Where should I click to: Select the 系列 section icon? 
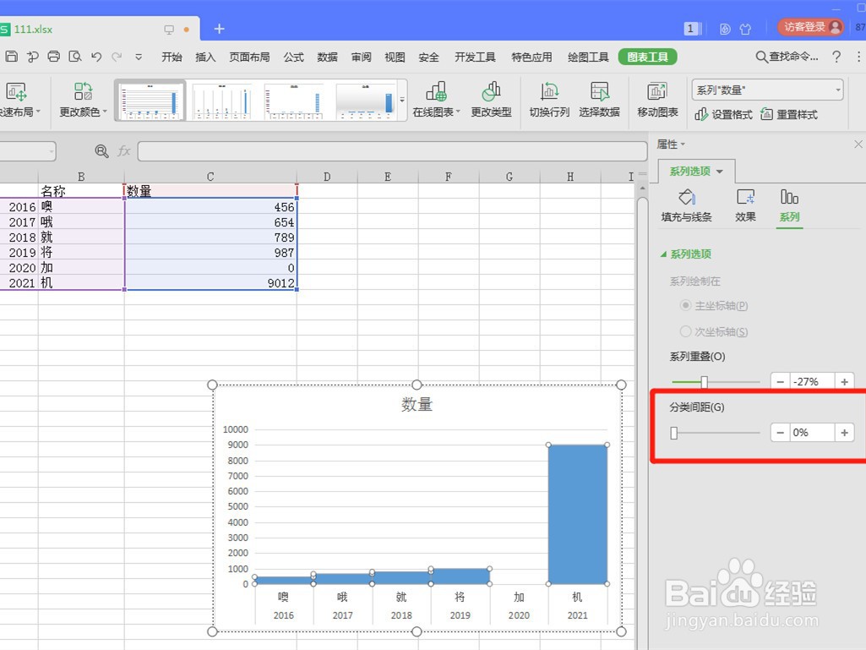pyautogui.click(x=789, y=205)
